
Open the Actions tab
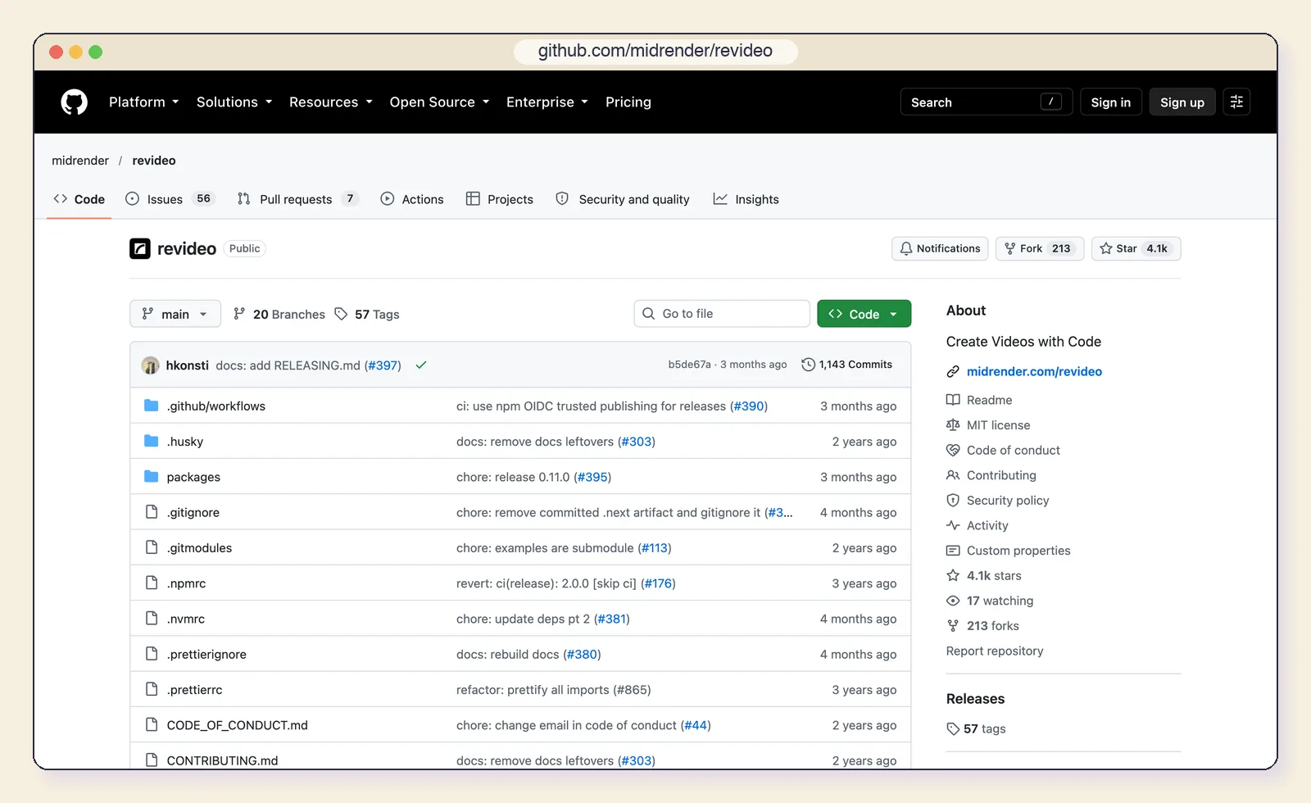click(x=412, y=199)
